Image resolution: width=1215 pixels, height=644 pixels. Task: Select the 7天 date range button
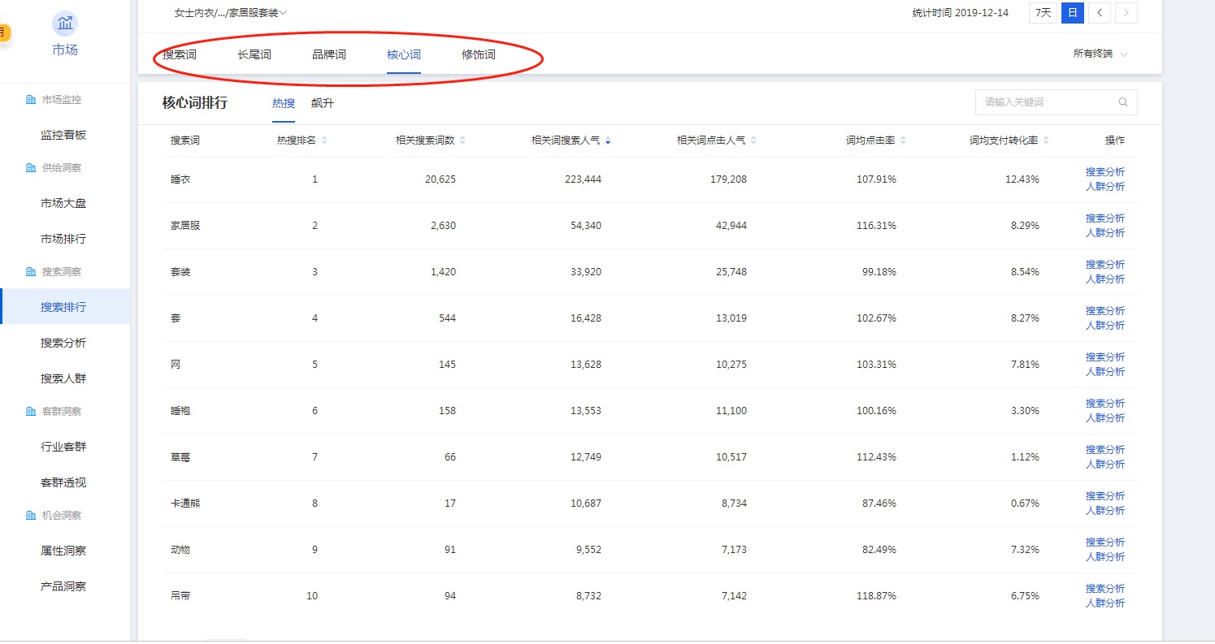(x=1042, y=13)
